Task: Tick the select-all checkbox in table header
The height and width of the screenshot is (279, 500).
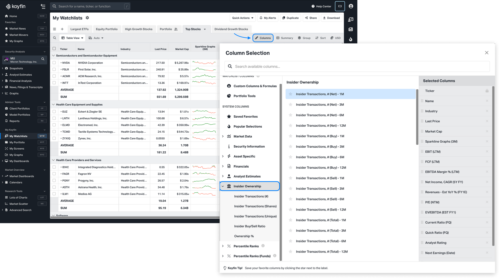Action: tap(54, 48)
